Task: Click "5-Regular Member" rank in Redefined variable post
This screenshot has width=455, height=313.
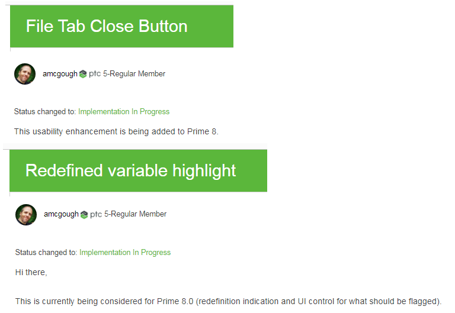Action: point(136,214)
